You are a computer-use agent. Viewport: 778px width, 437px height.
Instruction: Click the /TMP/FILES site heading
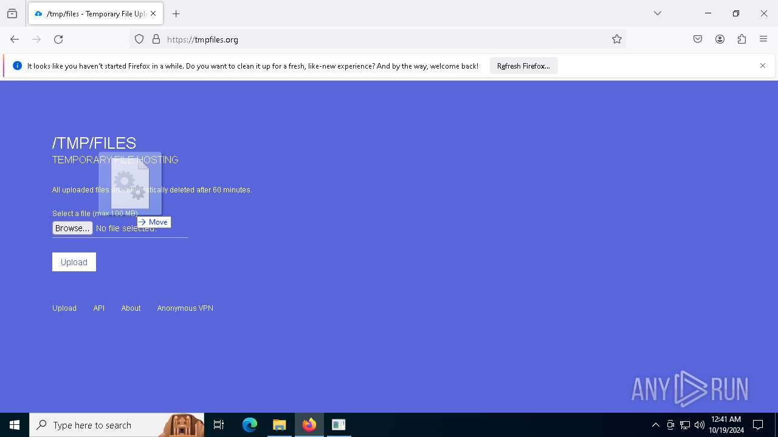(x=94, y=143)
